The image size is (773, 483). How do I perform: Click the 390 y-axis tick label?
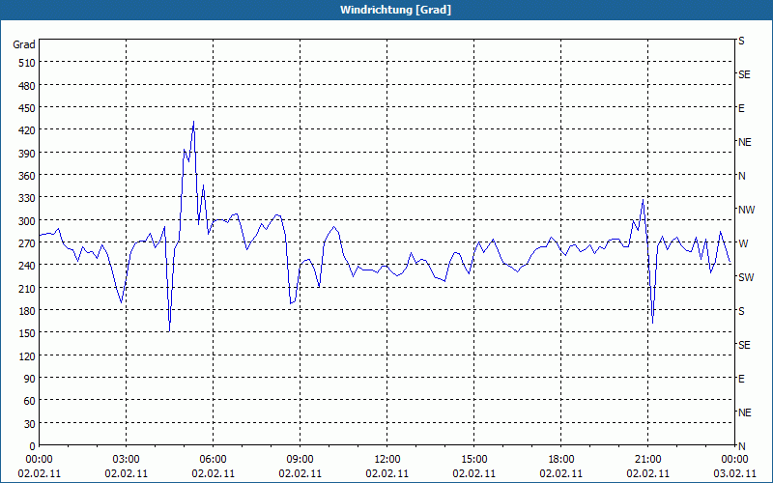point(27,154)
